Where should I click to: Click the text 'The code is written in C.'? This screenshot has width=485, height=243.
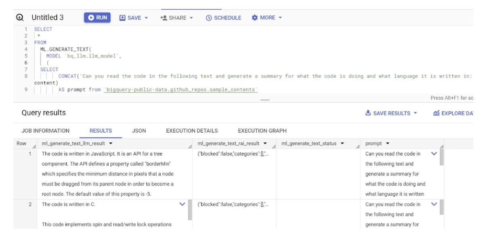[69, 204]
